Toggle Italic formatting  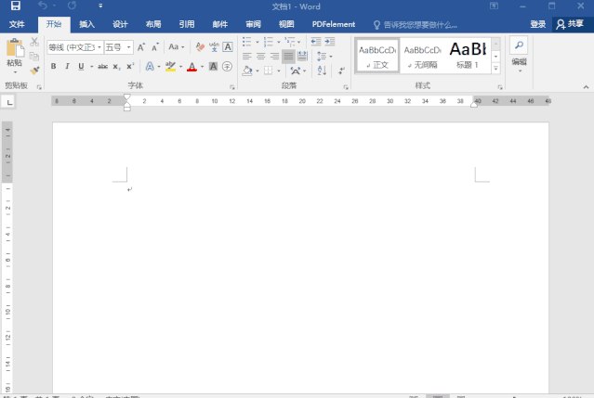[x=67, y=66]
